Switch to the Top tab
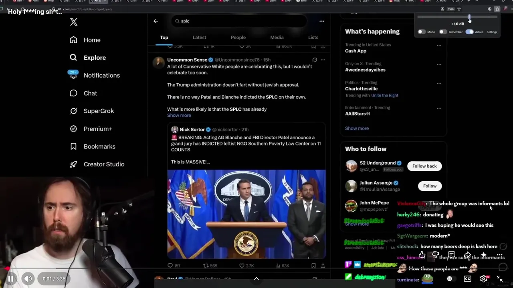The width and height of the screenshot is (513, 288). point(164,38)
